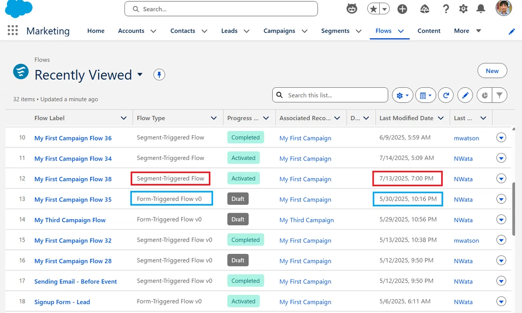This screenshot has width=522, height=313.
Task: Click the Draft badge of Flow 35
Action: point(238,199)
